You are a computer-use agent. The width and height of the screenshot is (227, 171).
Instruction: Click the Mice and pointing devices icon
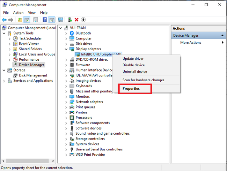(72, 91)
